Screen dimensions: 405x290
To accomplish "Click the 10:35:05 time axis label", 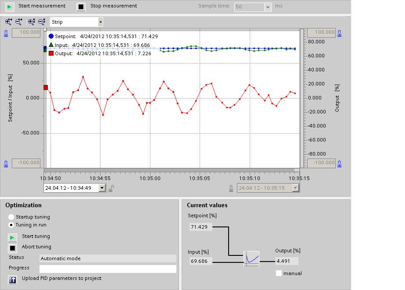I will coord(200,178).
